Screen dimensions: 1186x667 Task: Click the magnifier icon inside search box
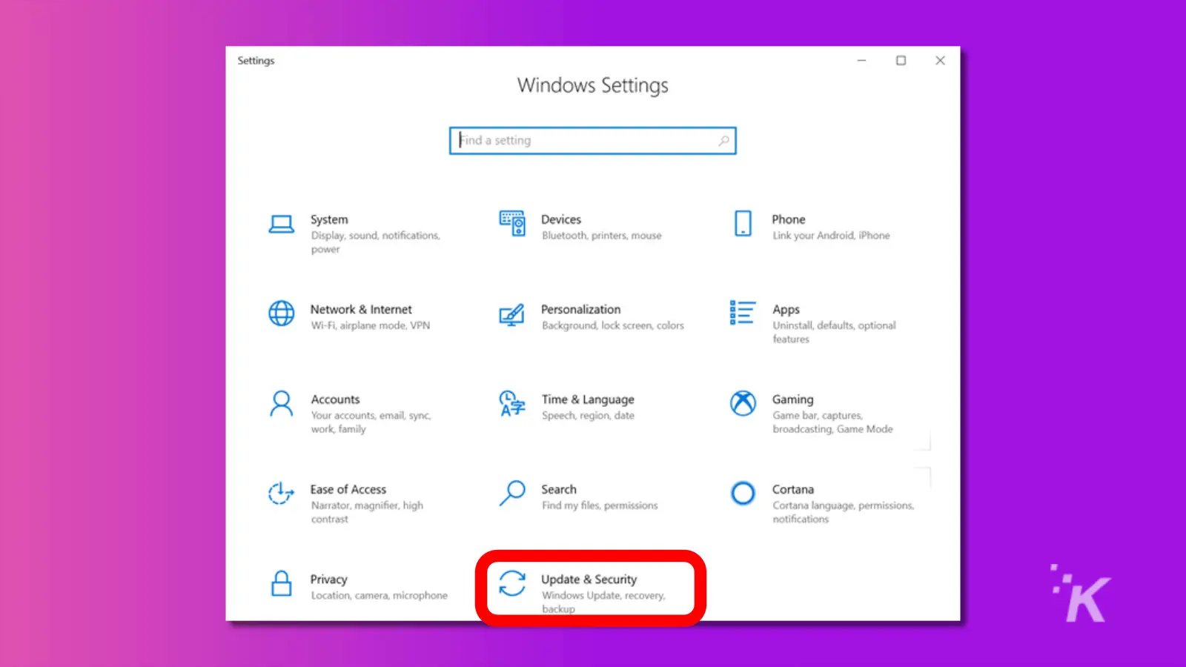coord(723,140)
